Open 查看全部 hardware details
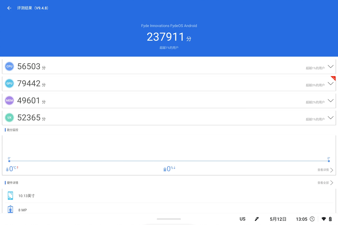The height and width of the screenshot is (225, 338). [325, 183]
